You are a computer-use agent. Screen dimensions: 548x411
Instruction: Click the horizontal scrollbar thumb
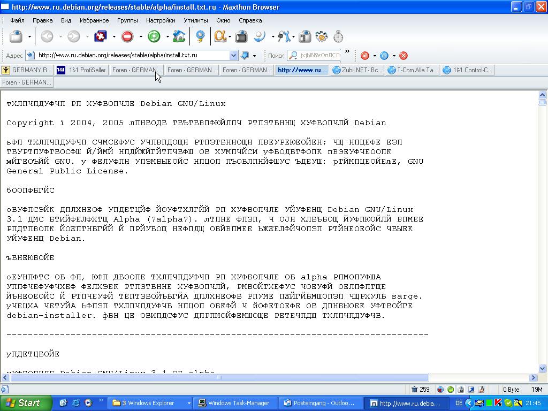pyautogui.click(x=219, y=377)
